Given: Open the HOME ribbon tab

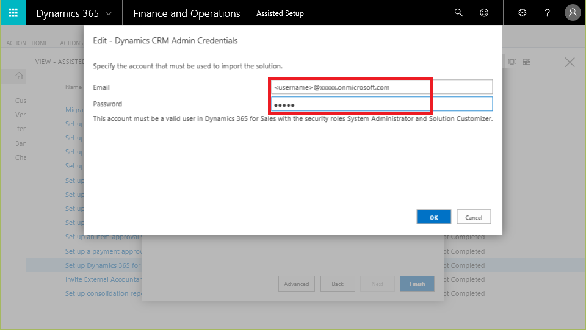Looking at the screenshot, I should [40, 43].
